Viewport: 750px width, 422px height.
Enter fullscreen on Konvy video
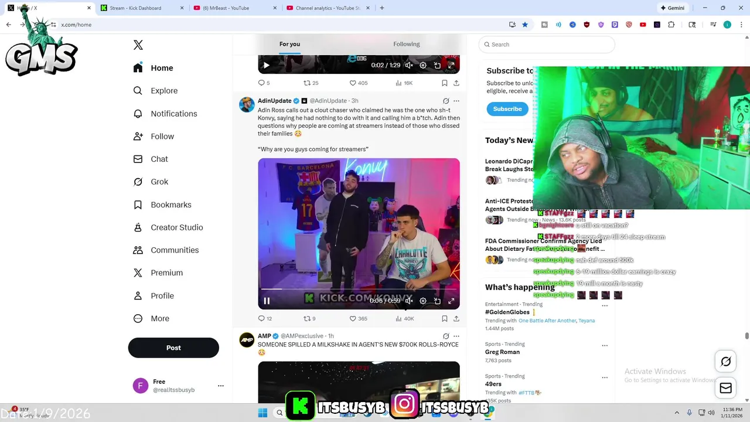click(451, 301)
